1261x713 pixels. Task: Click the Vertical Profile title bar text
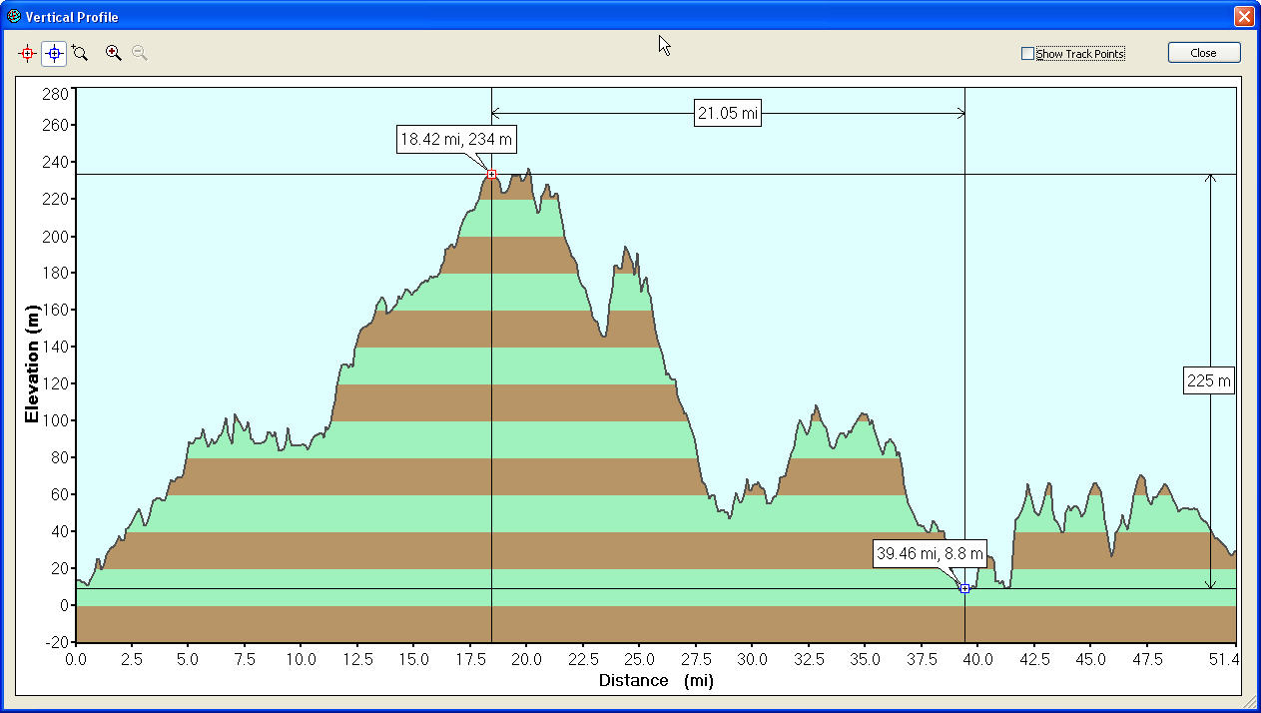coord(72,17)
